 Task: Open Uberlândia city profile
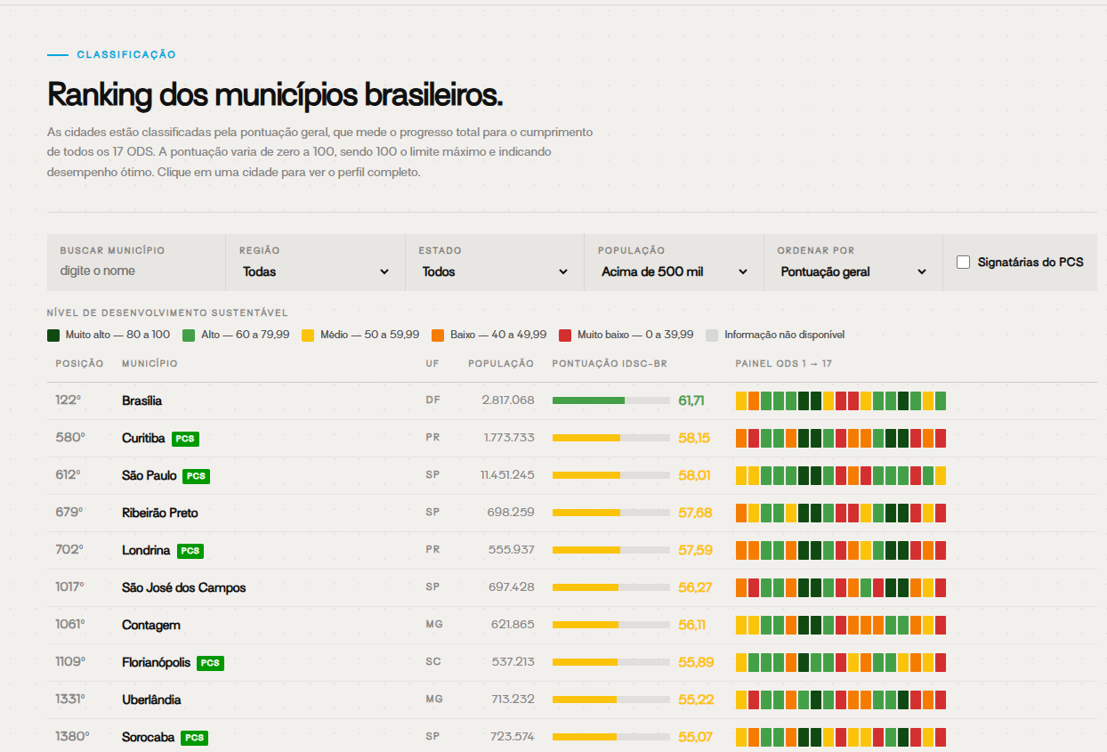click(x=151, y=700)
